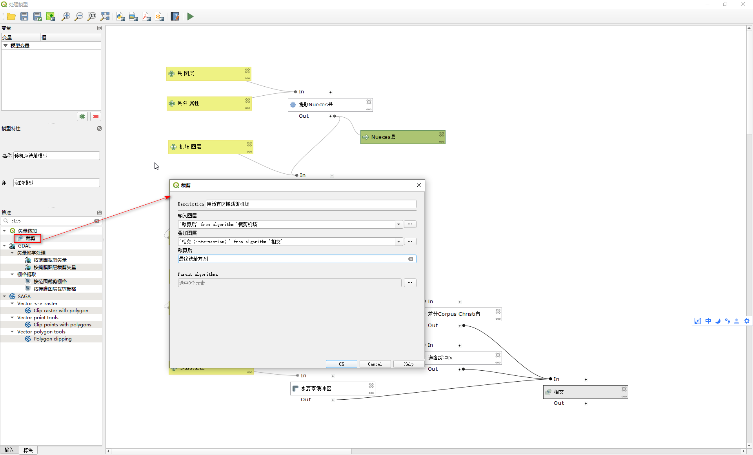Open the Edit model help icon

coord(175,16)
